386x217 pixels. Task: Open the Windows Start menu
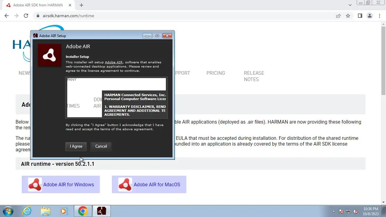(x=8, y=211)
